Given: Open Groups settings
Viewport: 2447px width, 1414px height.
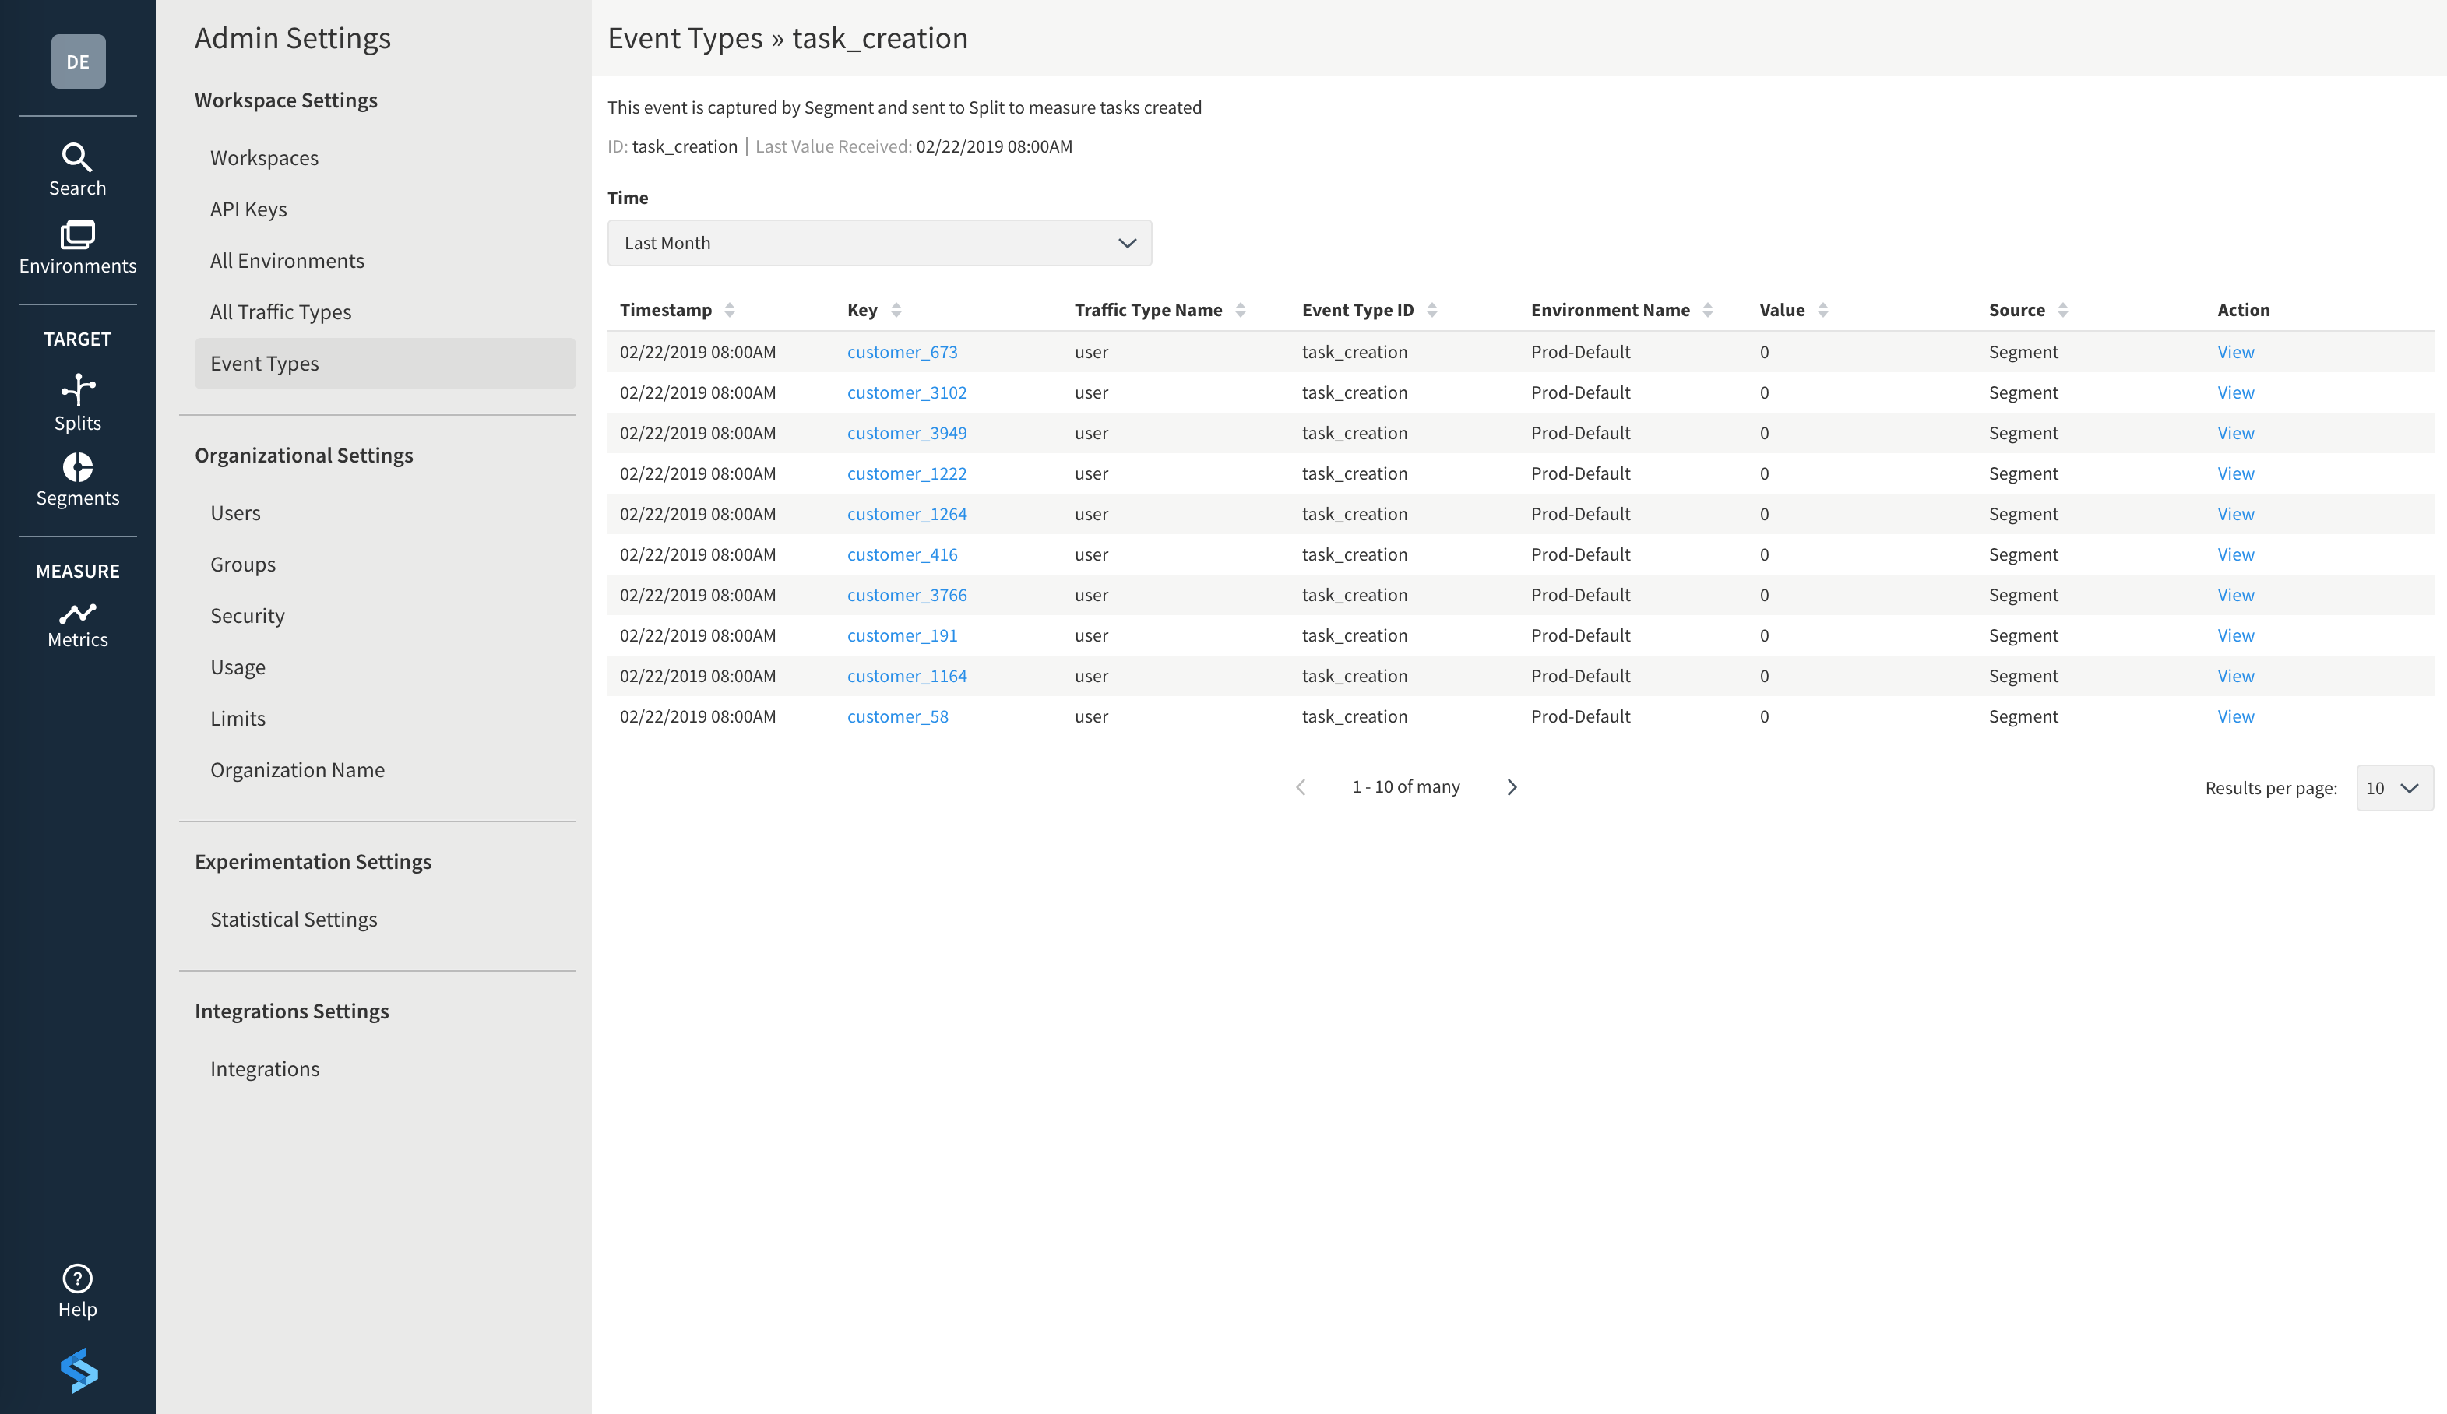Looking at the screenshot, I should (243, 565).
